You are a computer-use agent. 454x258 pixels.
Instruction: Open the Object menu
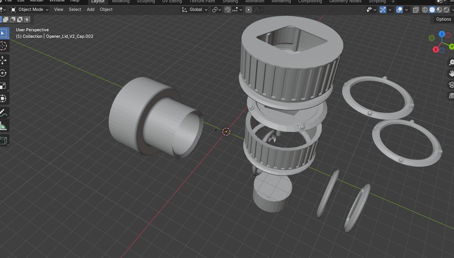click(x=106, y=9)
